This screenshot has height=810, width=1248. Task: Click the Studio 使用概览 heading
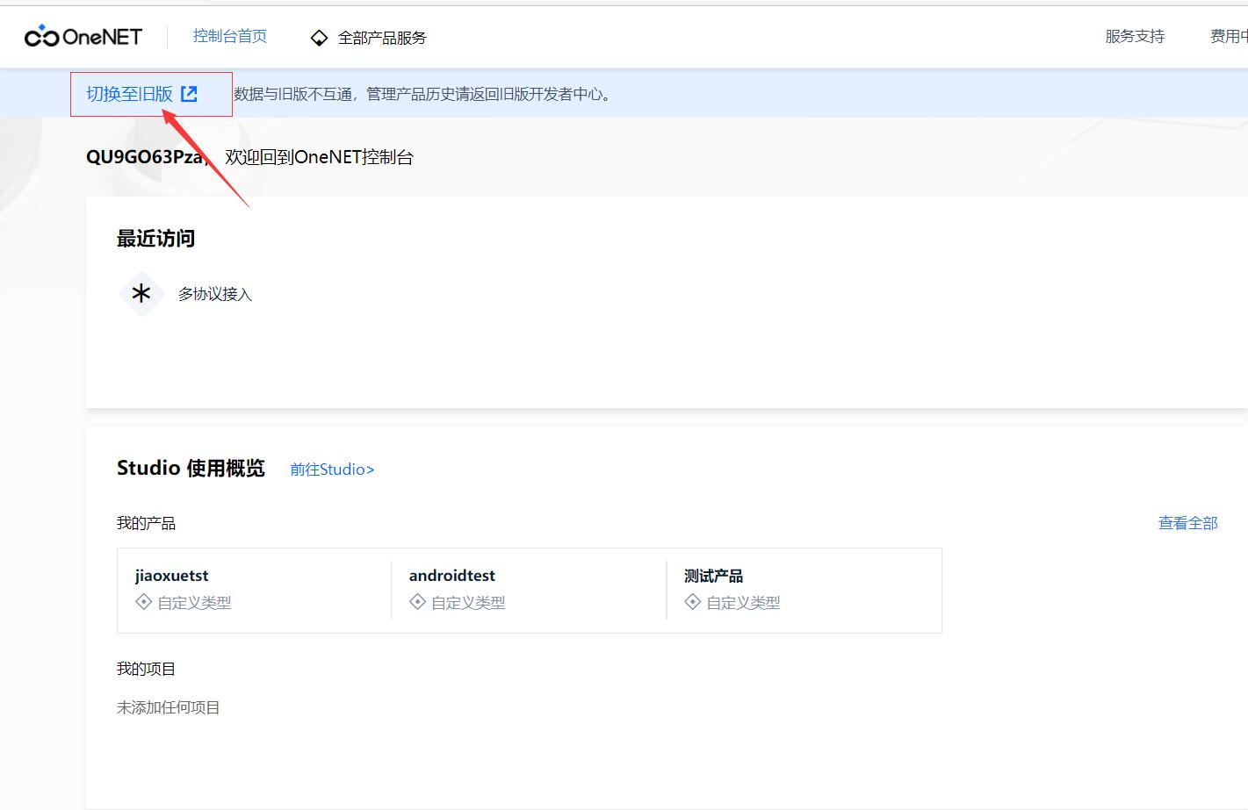coord(191,469)
